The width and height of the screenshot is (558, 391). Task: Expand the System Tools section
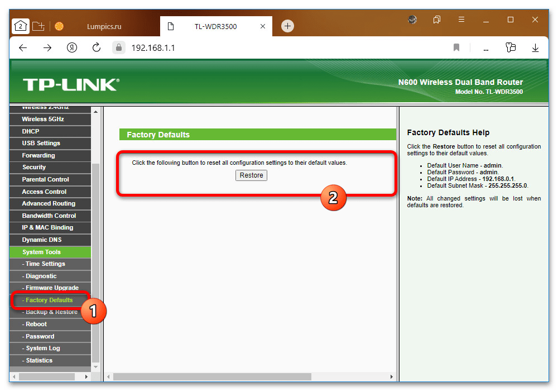[41, 252]
